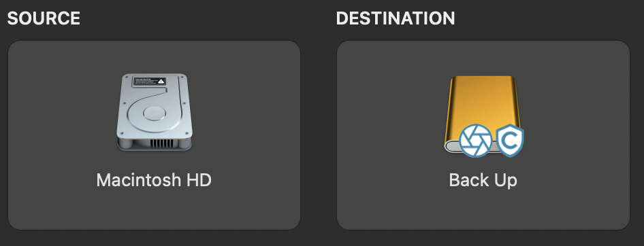644x246 pixels.
Task: Click empty space below Macintosh HD label
Action: (x=155, y=210)
